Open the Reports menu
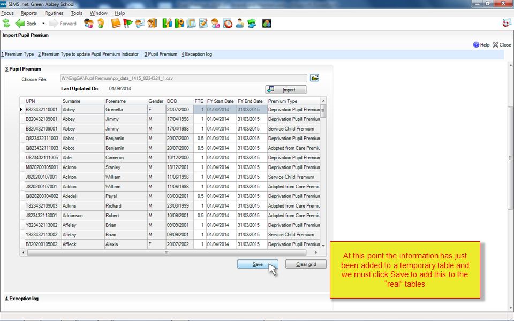514x321 pixels. (x=29, y=13)
